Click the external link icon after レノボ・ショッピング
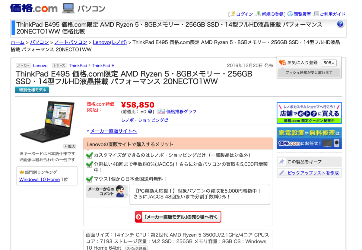This screenshot has width=362, height=250. click(x=166, y=120)
